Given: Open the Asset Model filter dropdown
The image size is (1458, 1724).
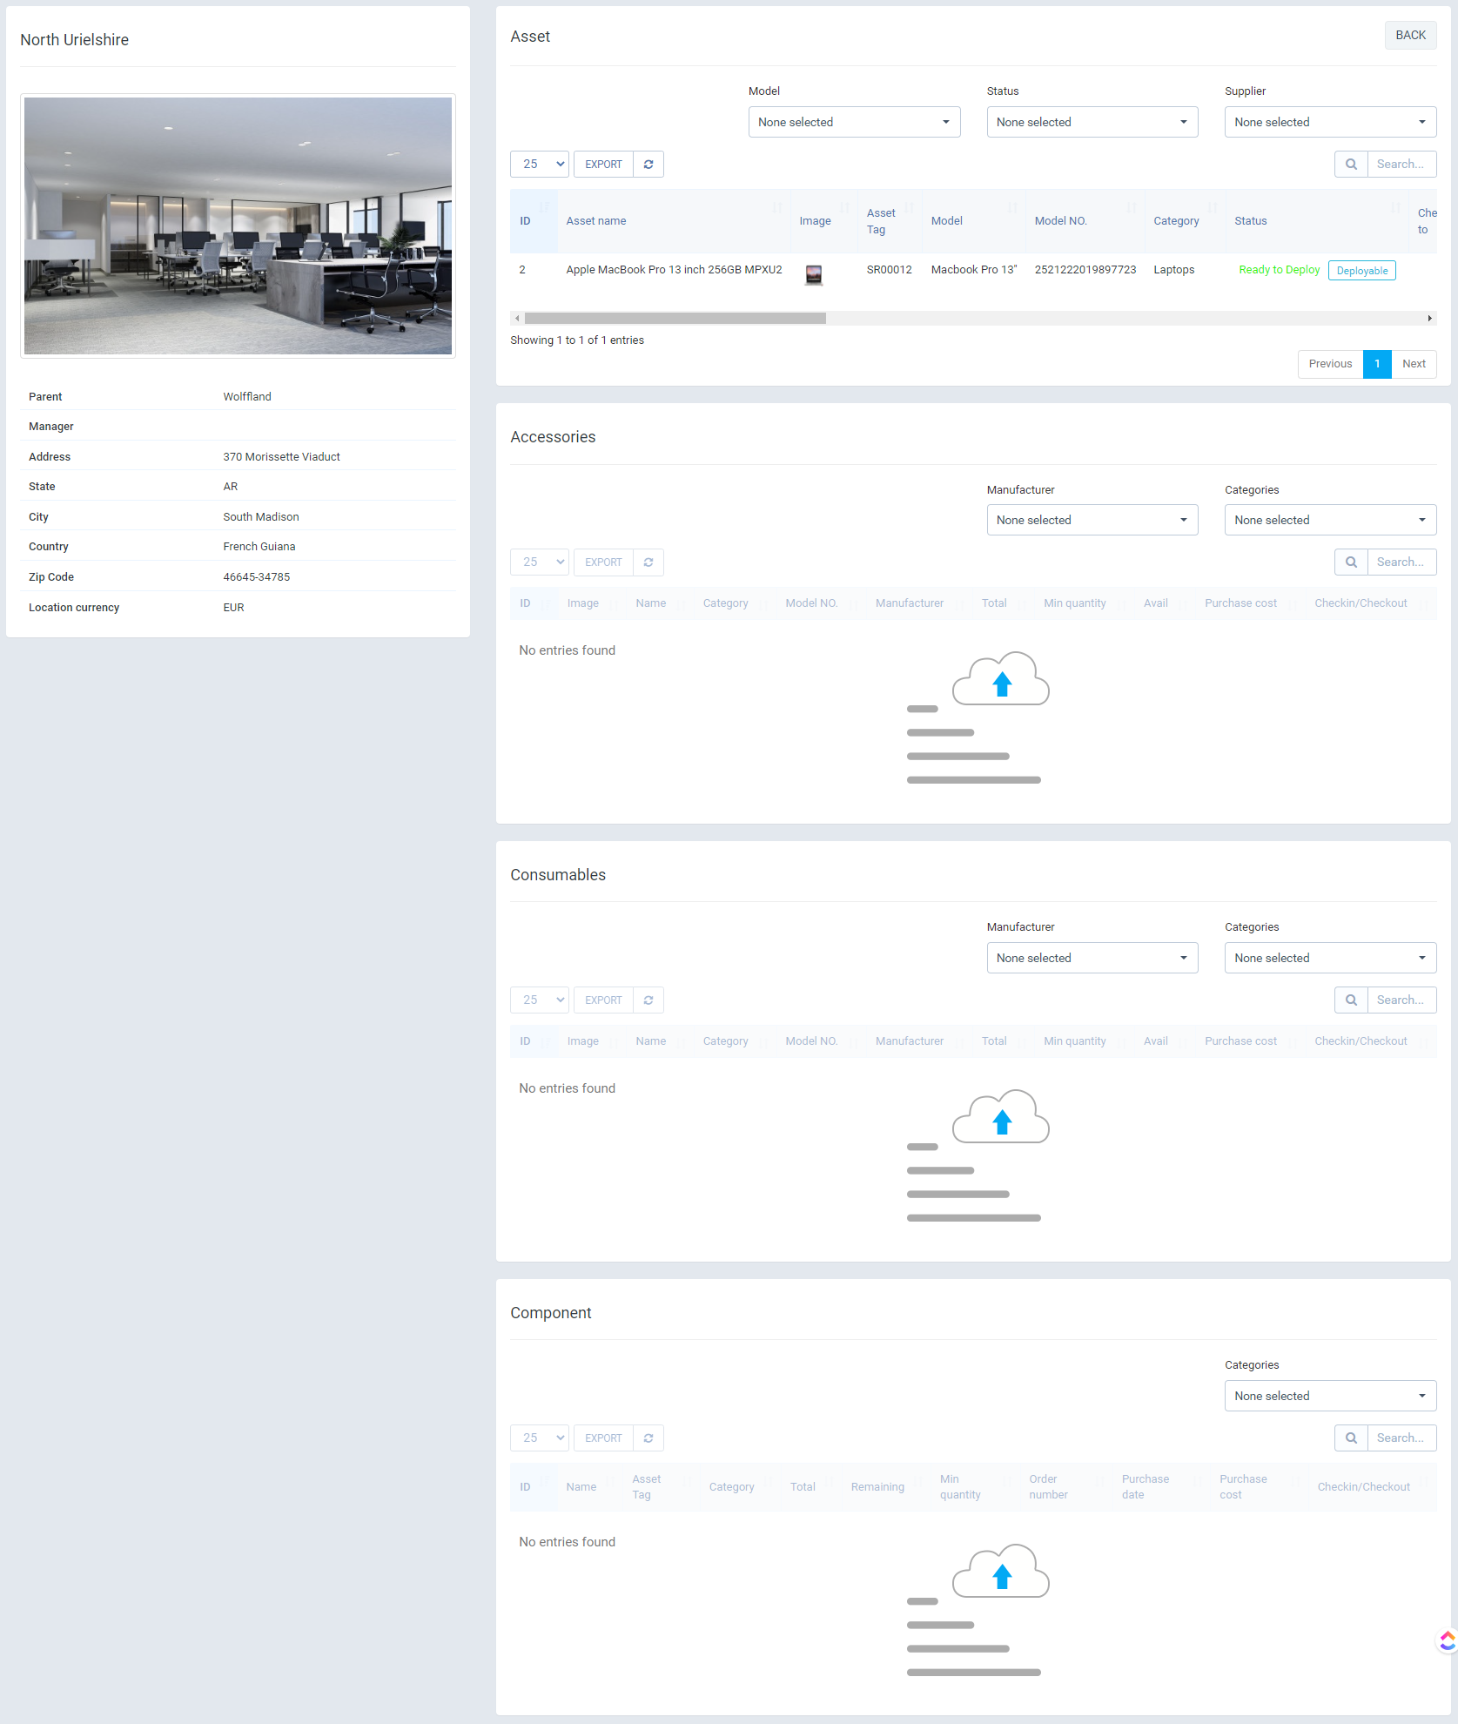Looking at the screenshot, I should (x=854, y=122).
